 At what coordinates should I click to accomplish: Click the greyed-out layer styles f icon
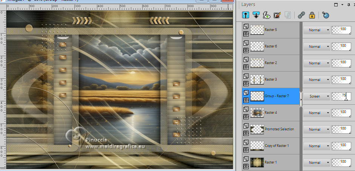coord(287,15)
